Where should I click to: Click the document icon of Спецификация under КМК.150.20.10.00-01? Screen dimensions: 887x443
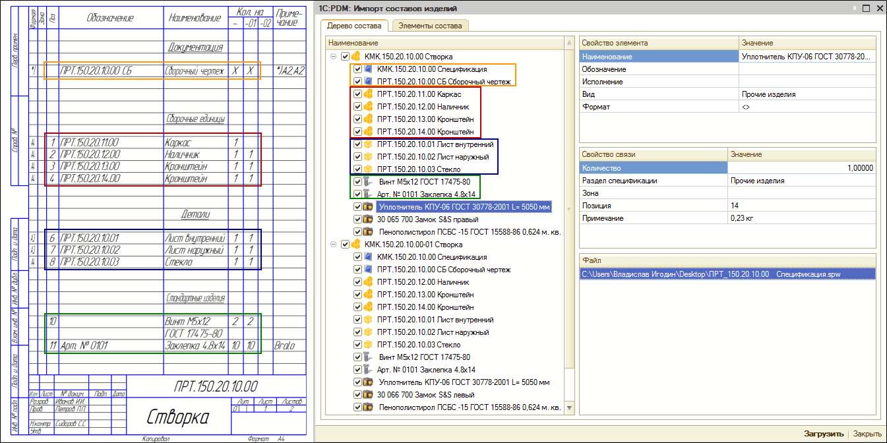[368, 256]
